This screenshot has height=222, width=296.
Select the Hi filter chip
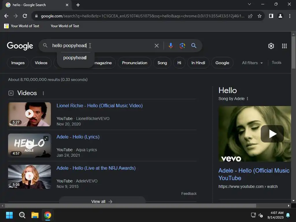tap(179, 63)
